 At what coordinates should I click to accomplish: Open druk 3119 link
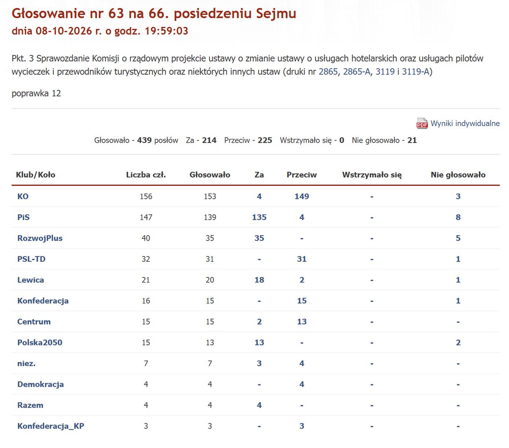point(385,72)
